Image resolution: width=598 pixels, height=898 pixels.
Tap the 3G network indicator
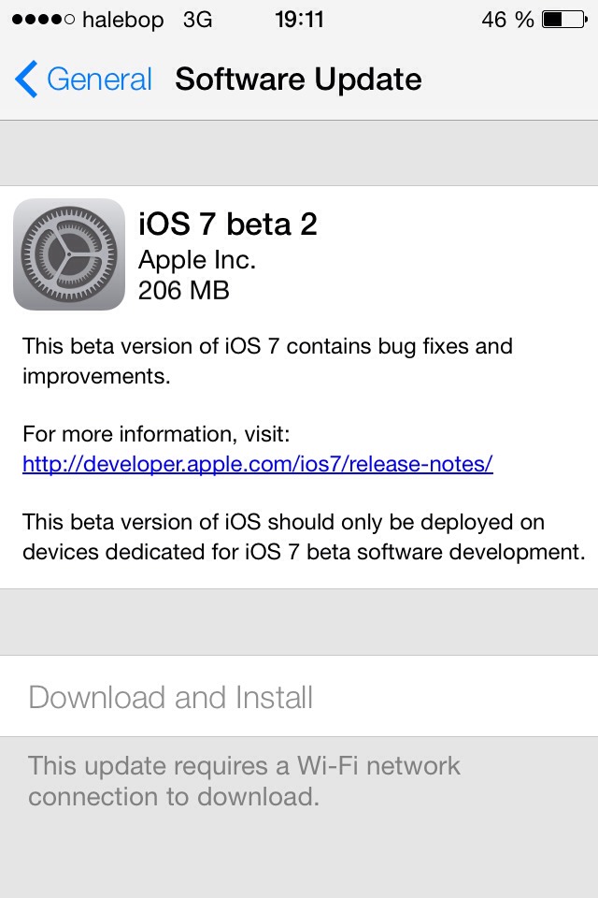[x=198, y=20]
